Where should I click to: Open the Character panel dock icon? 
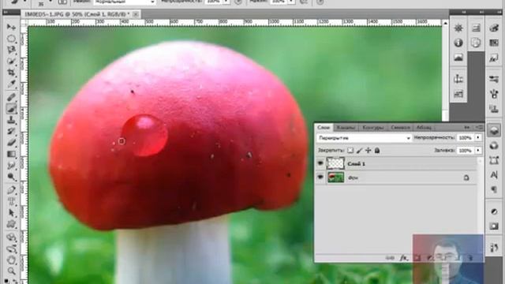click(494, 175)
